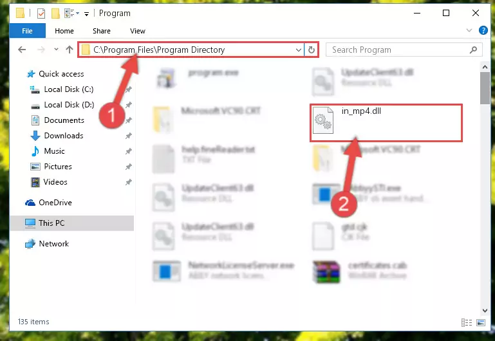Click the pin icon beside Music
495x341 pixels.
click(x=128, y=151)
